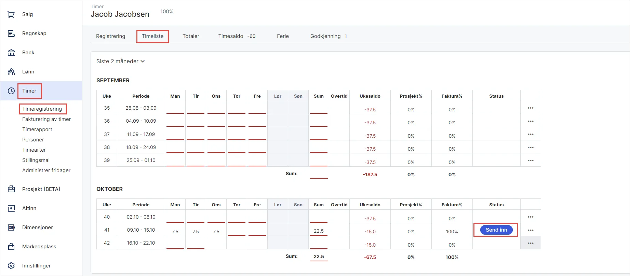Image resolution: width=630 pixels, height=276 pixels.
Task: Click the Innstillinger gear icon
Action: click(11, 266)
